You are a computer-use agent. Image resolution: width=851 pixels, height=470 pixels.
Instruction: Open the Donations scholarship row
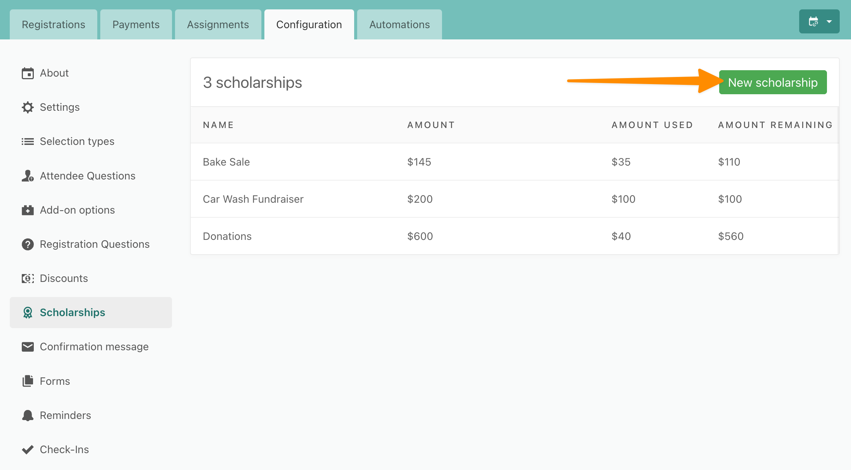[515, 236]
